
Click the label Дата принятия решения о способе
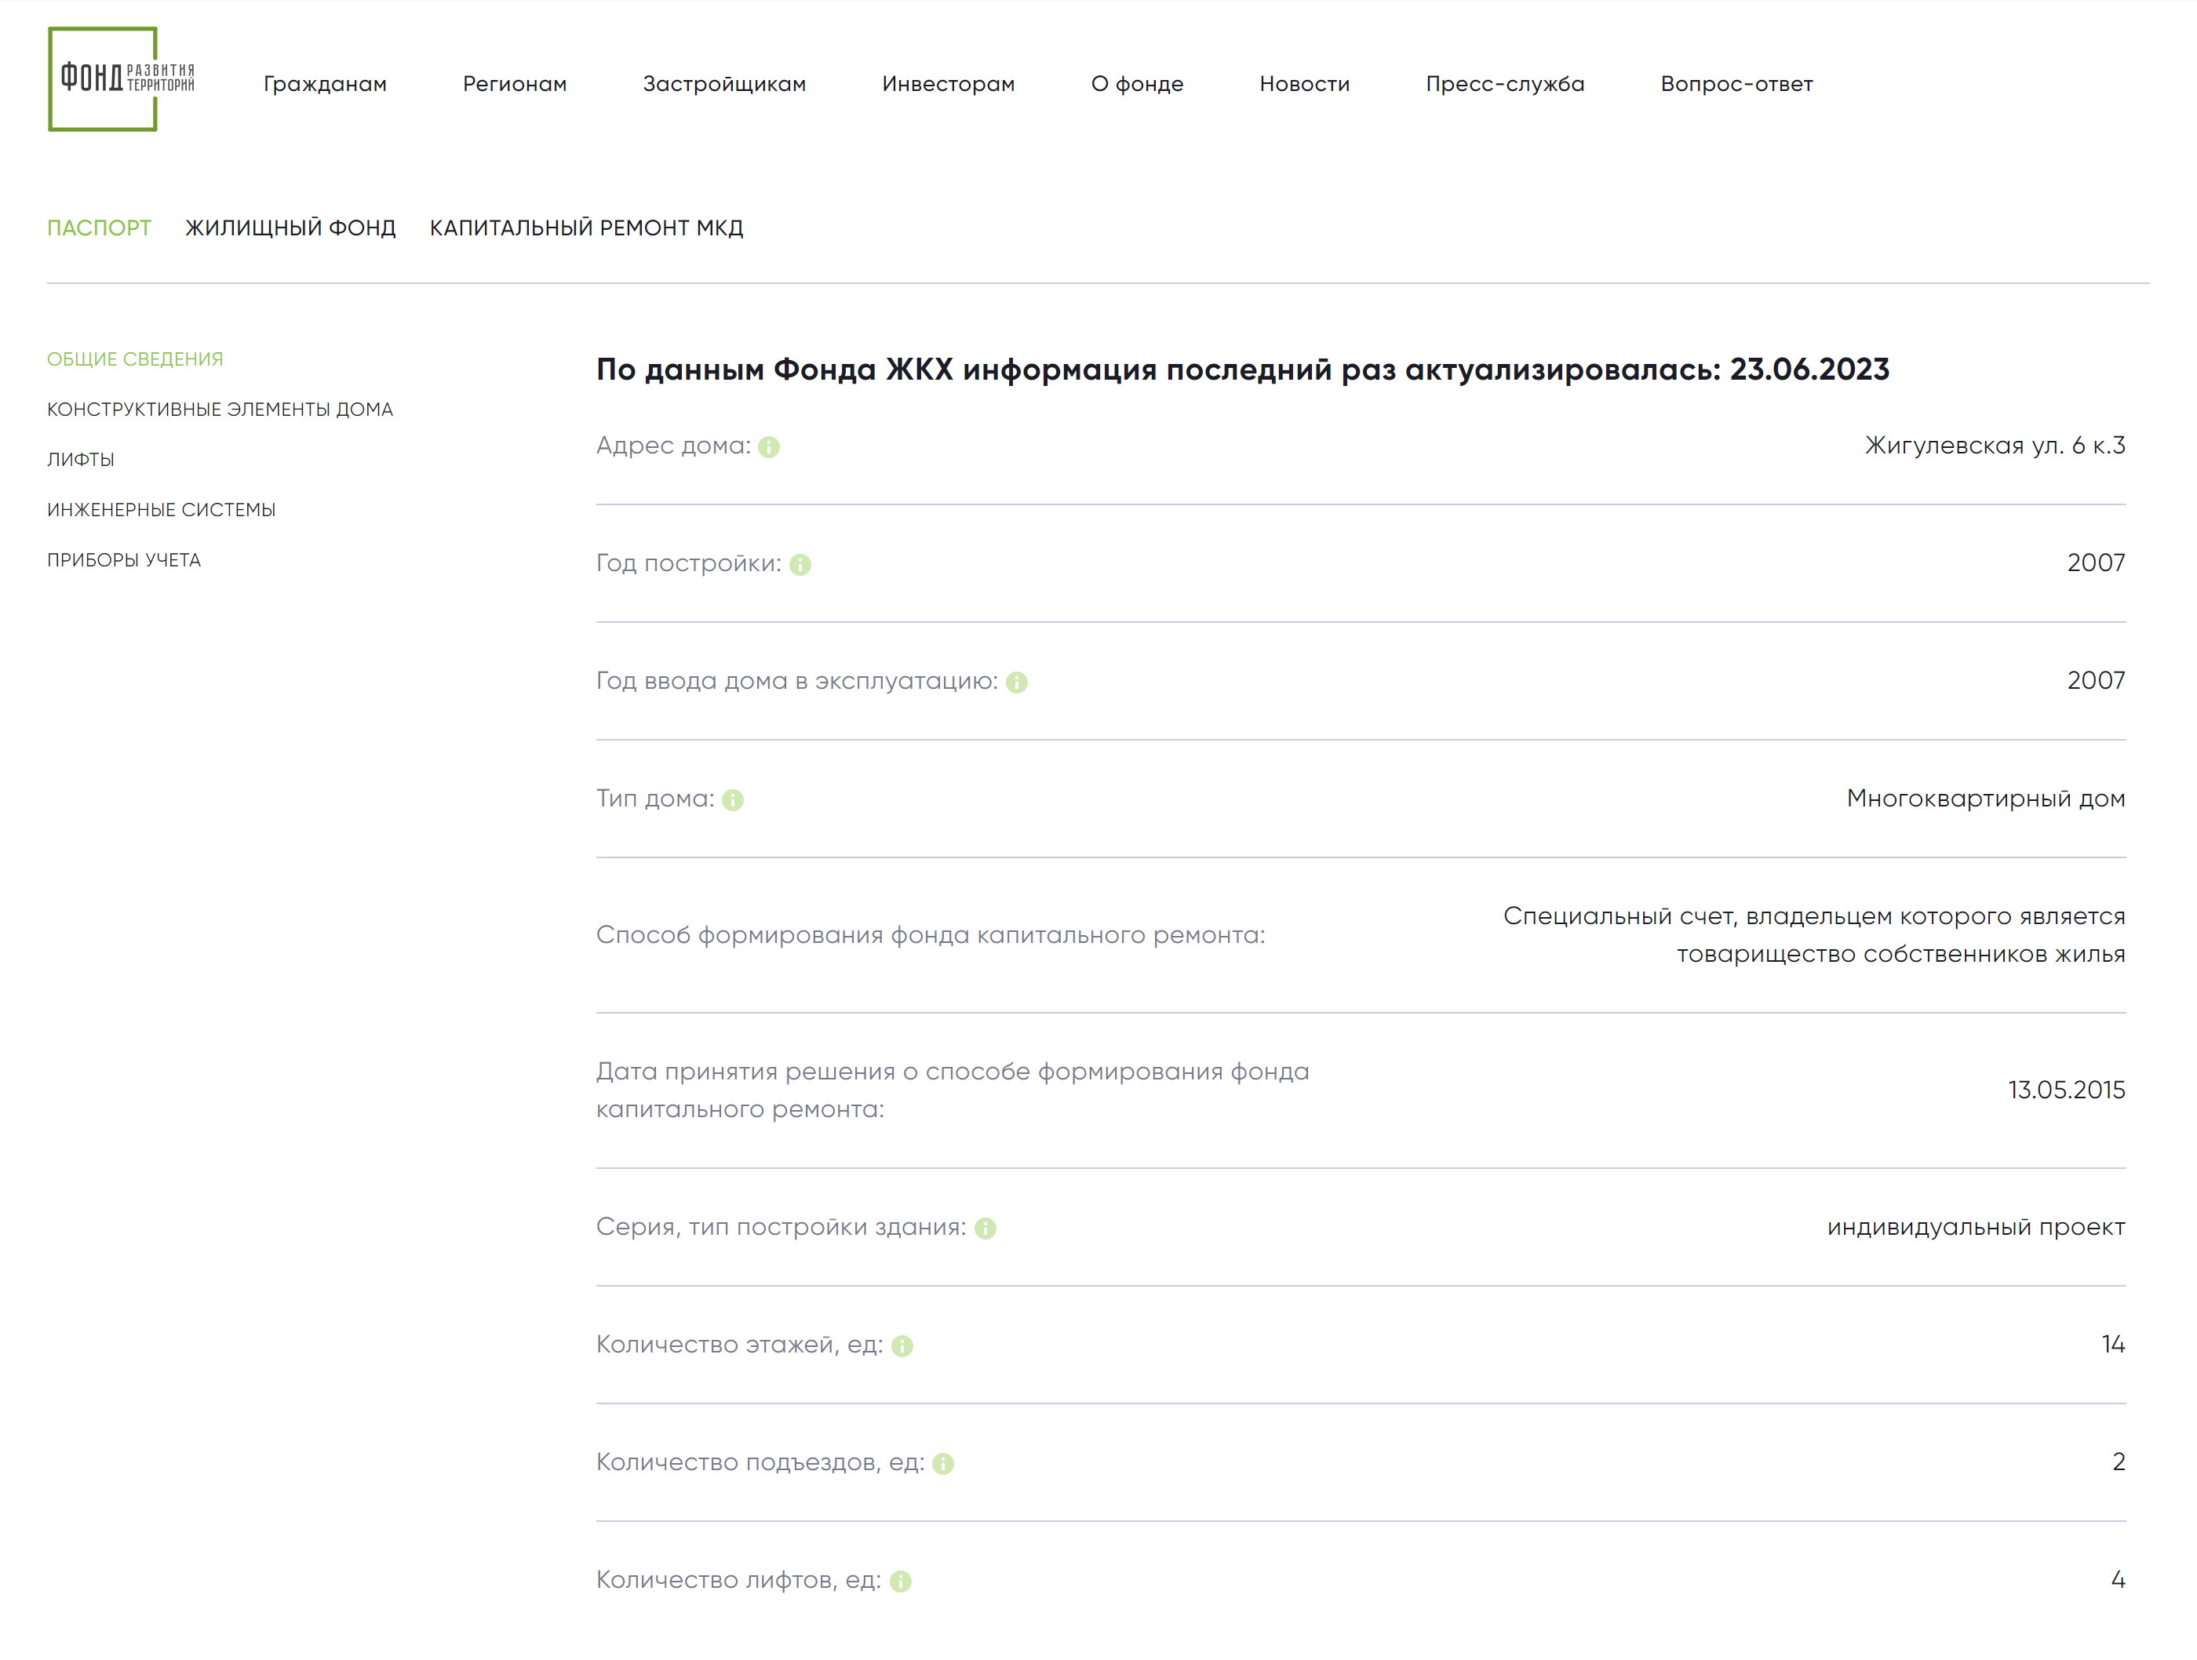tap(953, 1090)
